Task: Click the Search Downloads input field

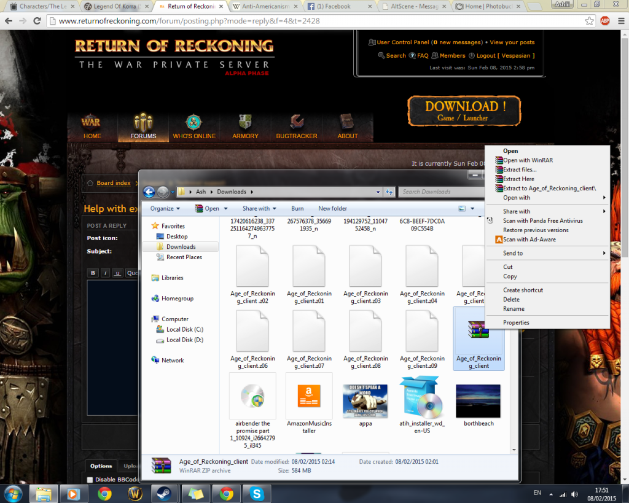Action: 442,192
